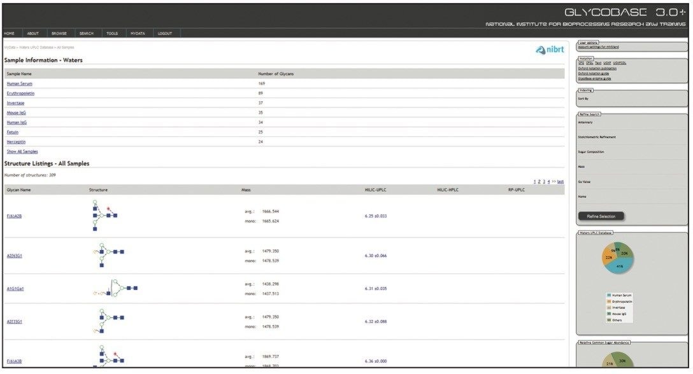
Task: Open the SEARCH menu
Action: pos(87,34)
